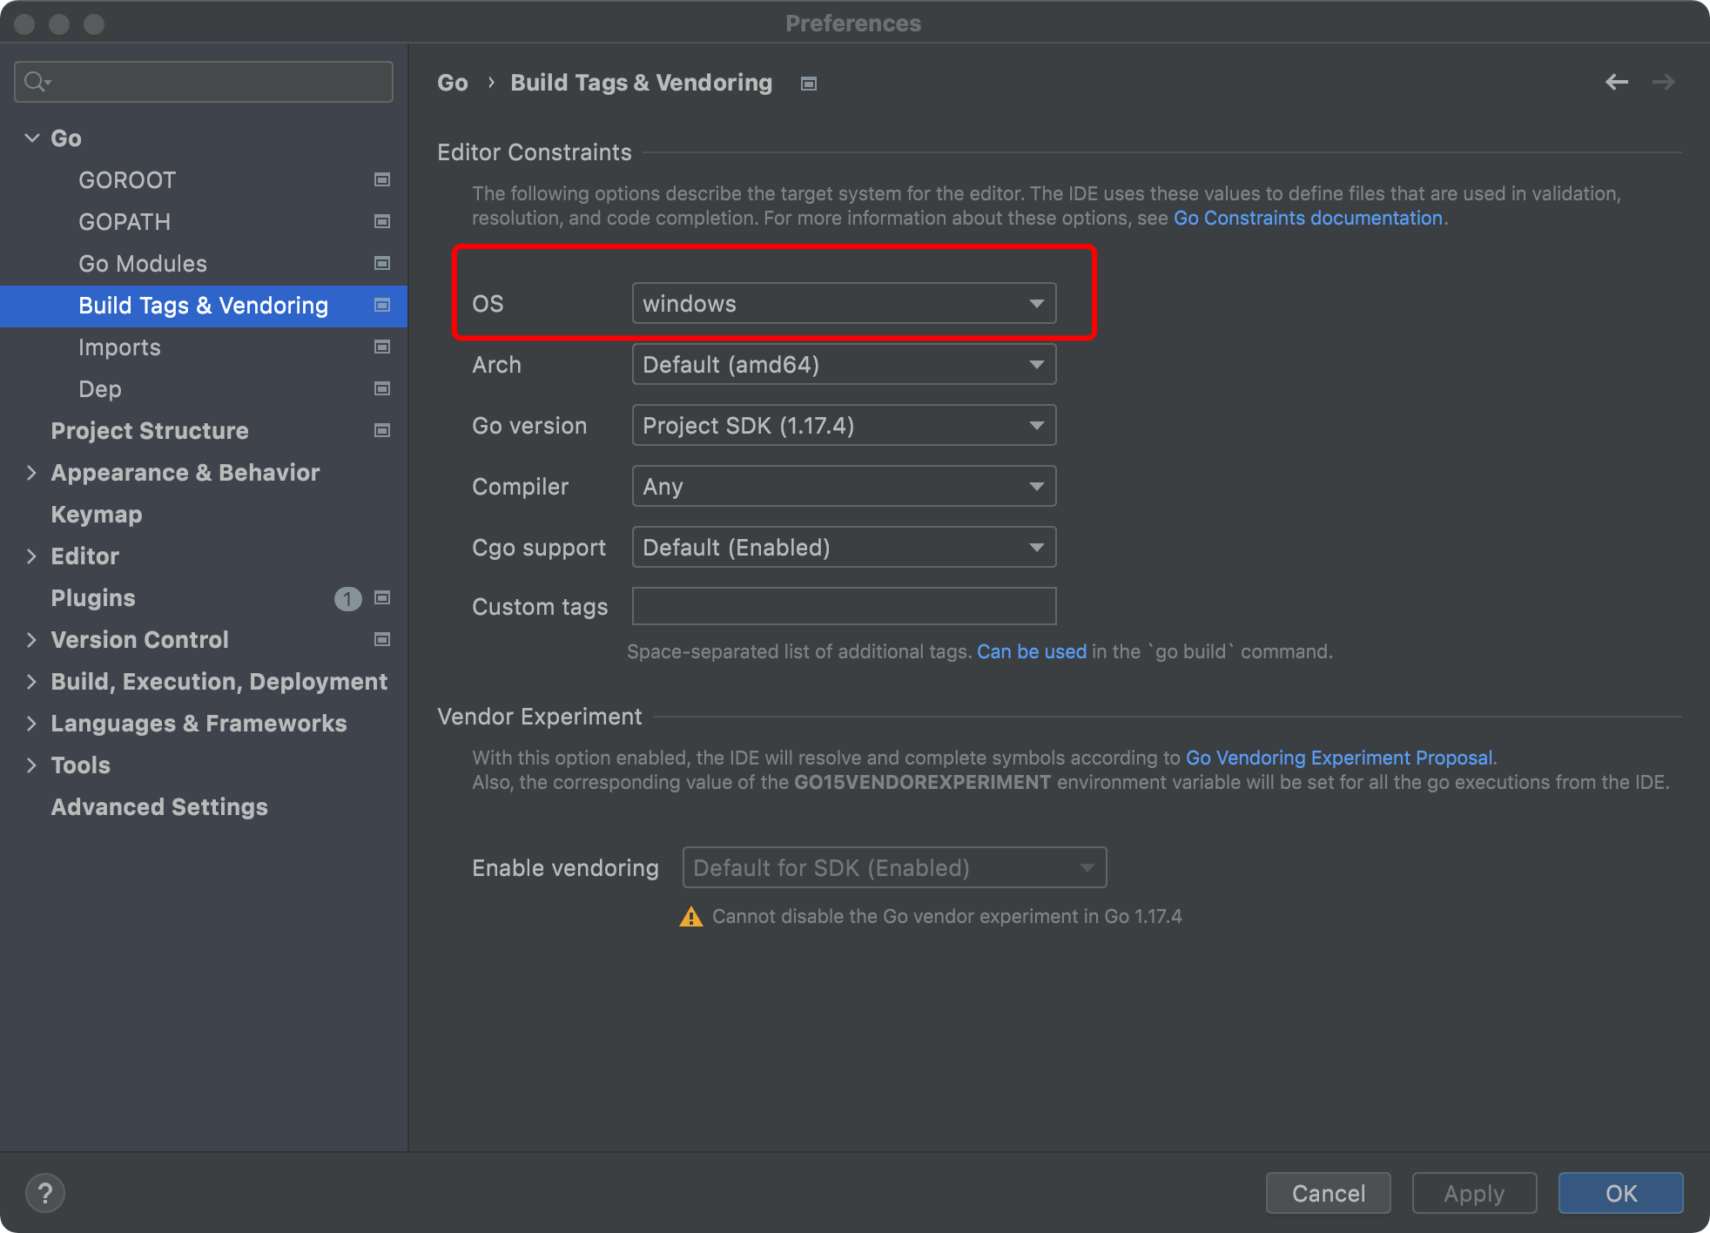The image size is (1710, 1233).
Task: Click the Imports project-level icon
Action: coord(381,347)
